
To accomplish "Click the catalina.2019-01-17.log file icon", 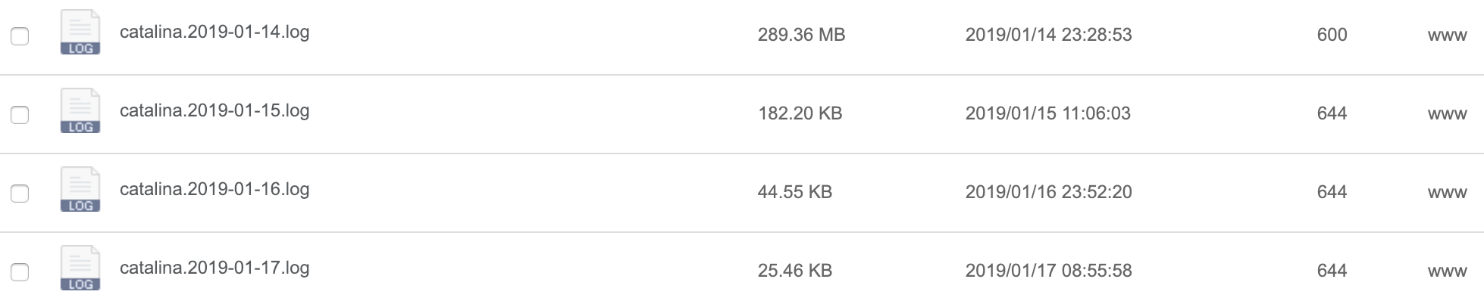I will click(x=80, y=268).
